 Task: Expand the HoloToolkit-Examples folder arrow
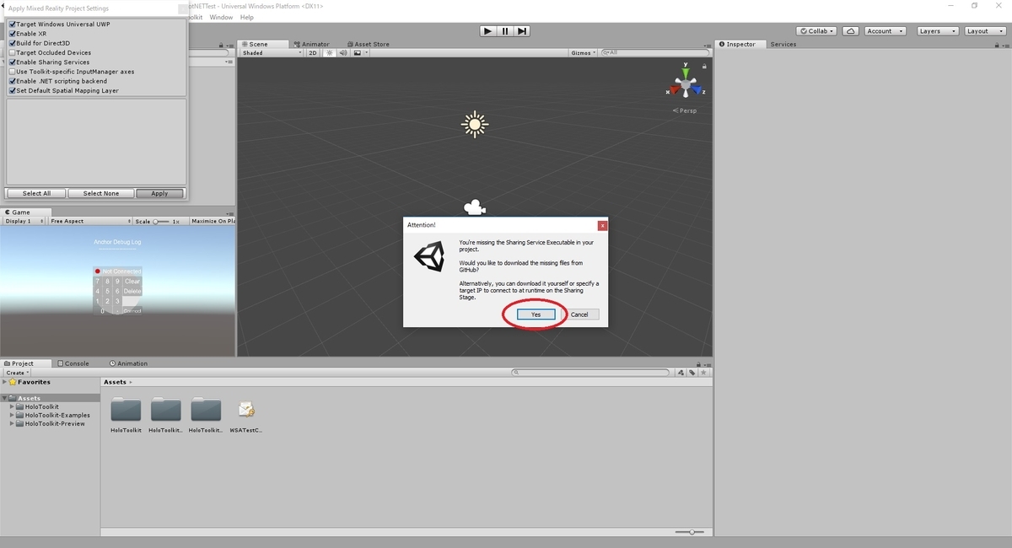pos(12,415)
